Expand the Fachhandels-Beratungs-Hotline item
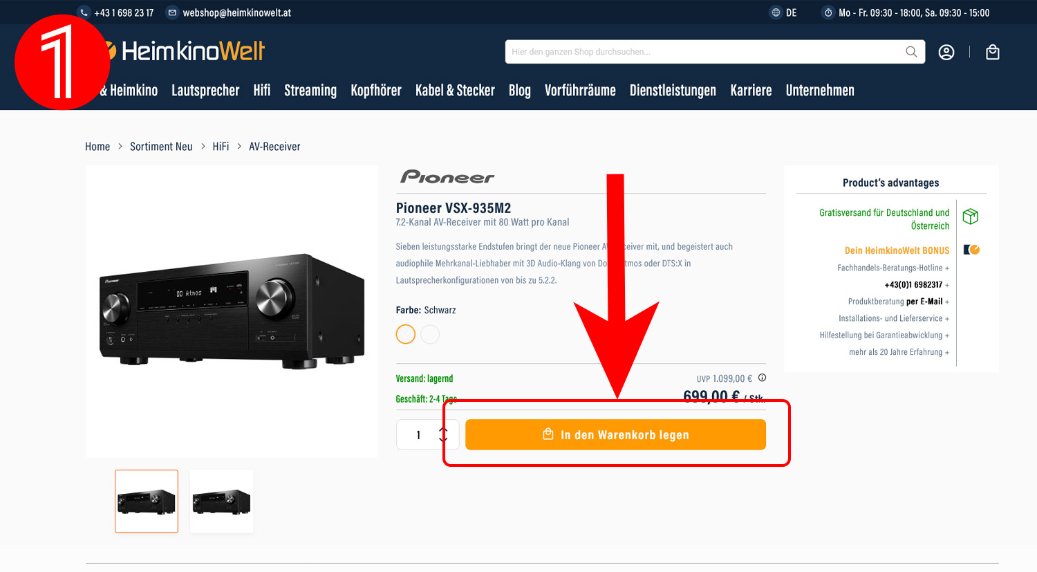The image size is (1037, 572). pyautogui.click(x=893, y=268)
